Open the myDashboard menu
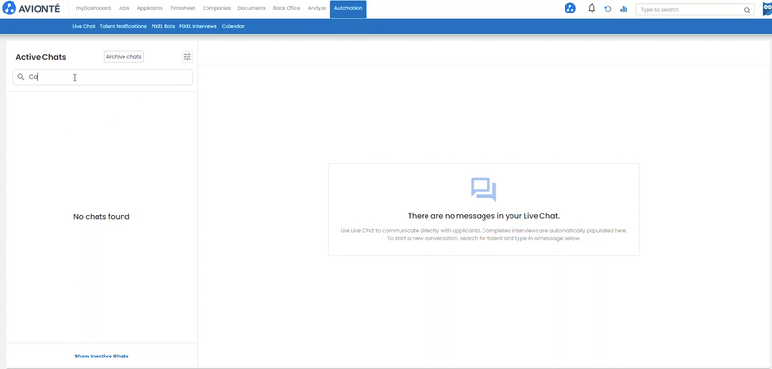 tap(94, 8)
